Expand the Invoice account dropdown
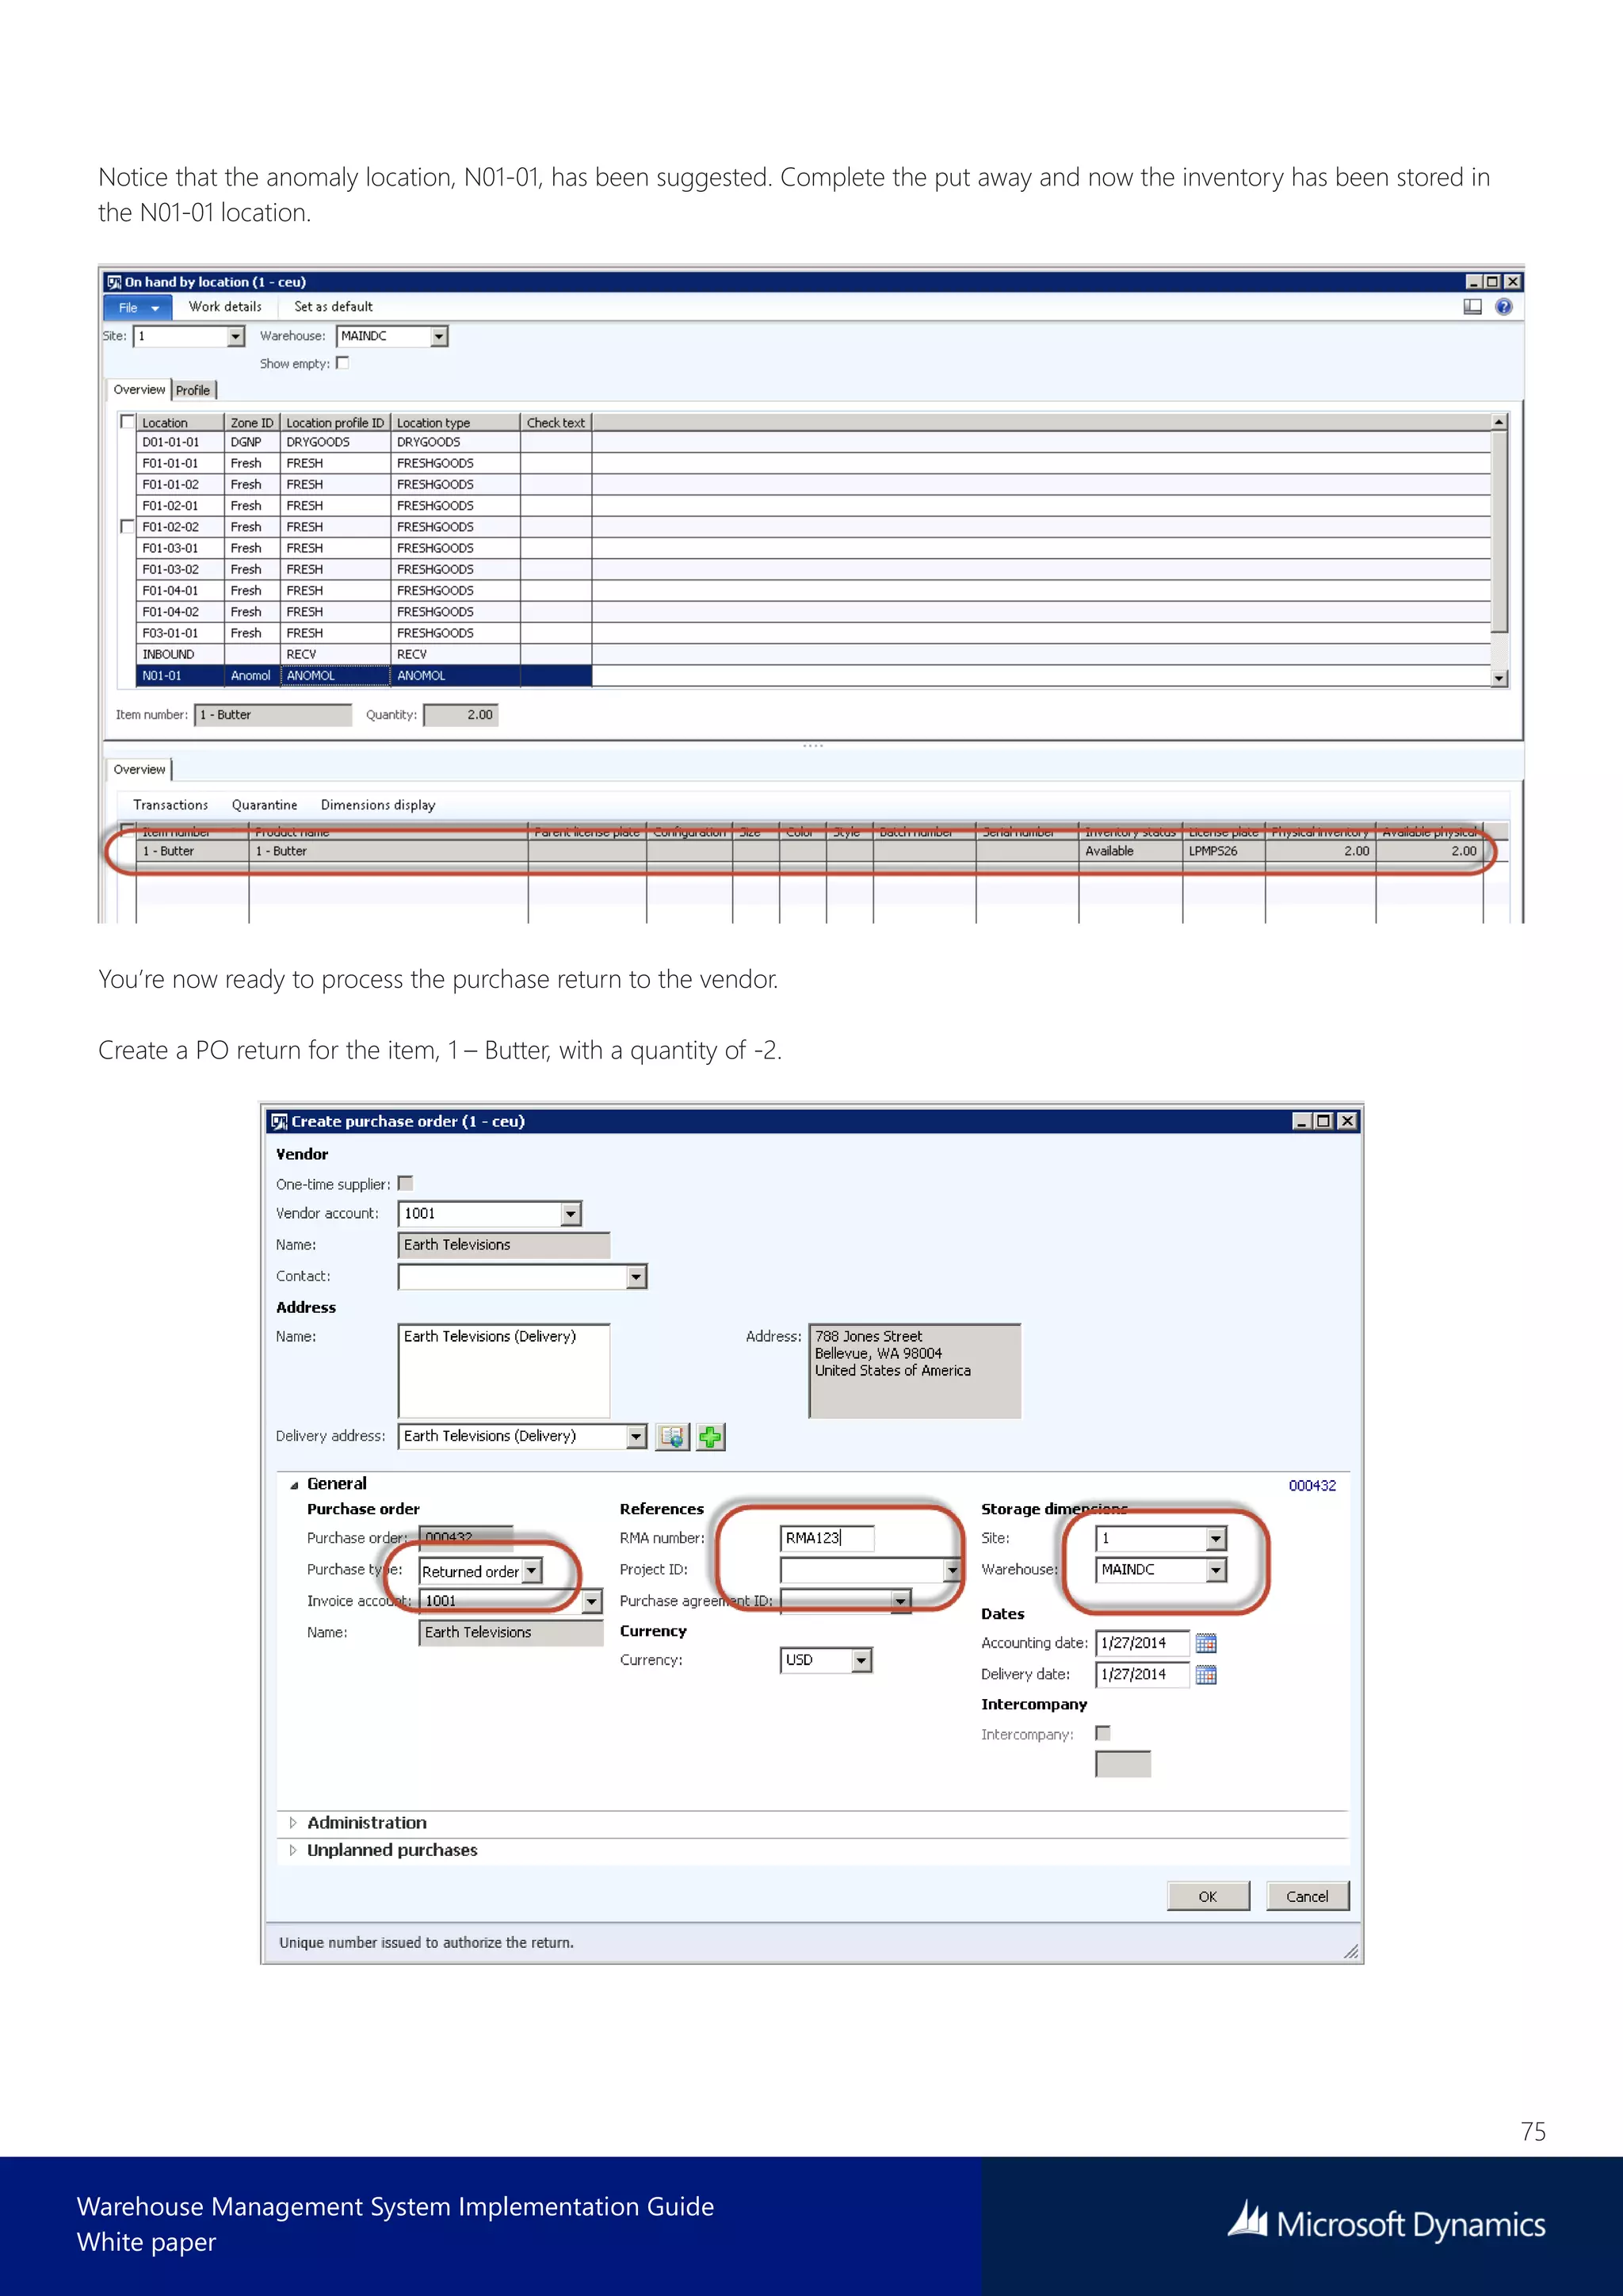 tap(593, 1602)
